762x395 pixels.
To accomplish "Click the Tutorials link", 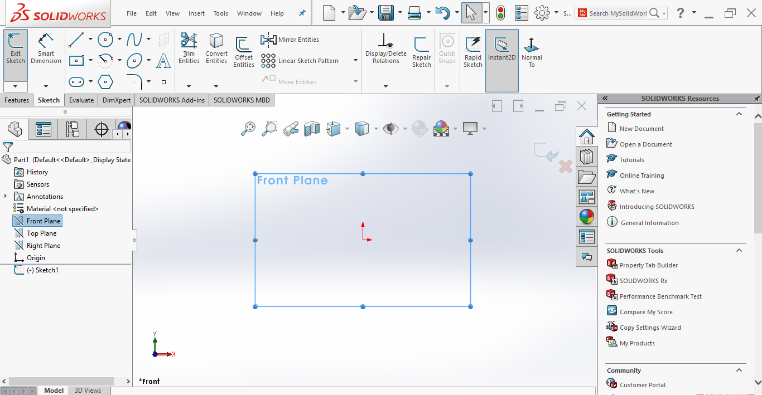I will coord(630,159).
